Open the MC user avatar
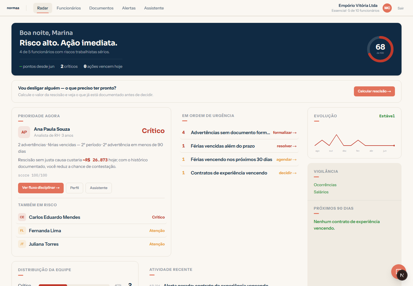 (x=387, y=8)
